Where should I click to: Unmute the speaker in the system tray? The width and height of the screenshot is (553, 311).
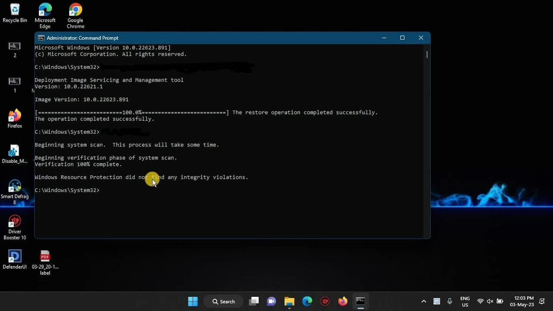[x=490, y=301]
